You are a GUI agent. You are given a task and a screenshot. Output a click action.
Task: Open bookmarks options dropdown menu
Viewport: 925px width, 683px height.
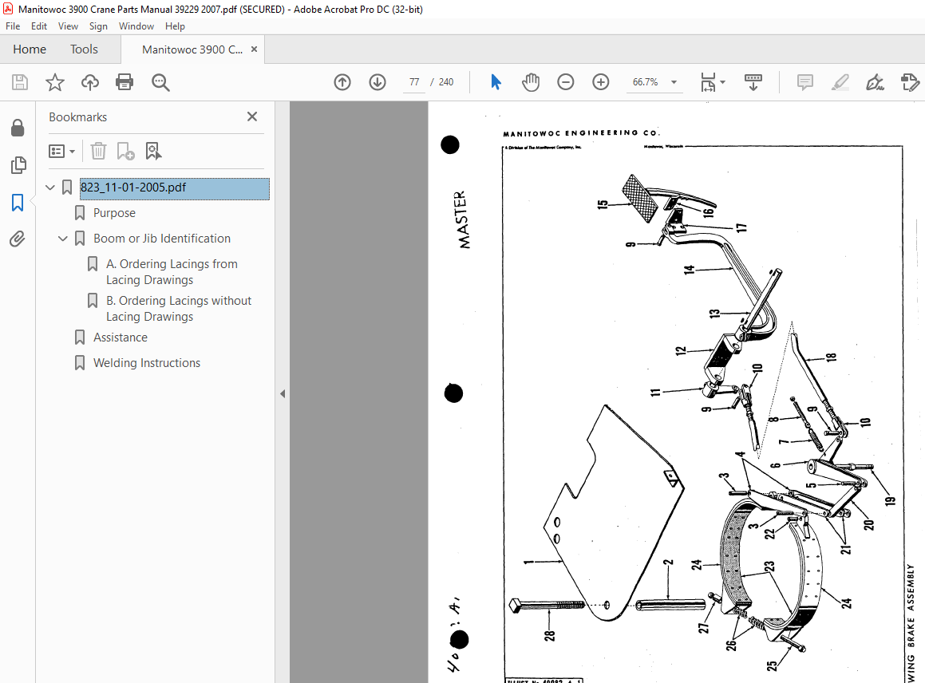coord(62,152)
